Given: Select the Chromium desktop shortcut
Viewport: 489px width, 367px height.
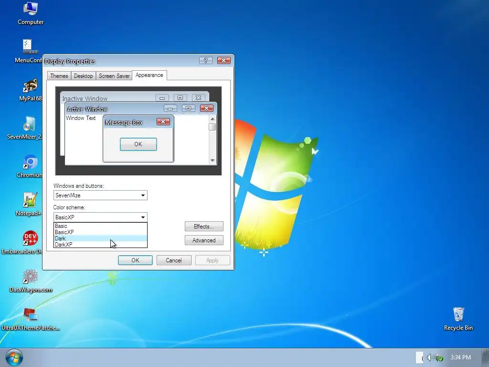Looking at the screenshot, I should pyautogui.click(x=30, y=166).
